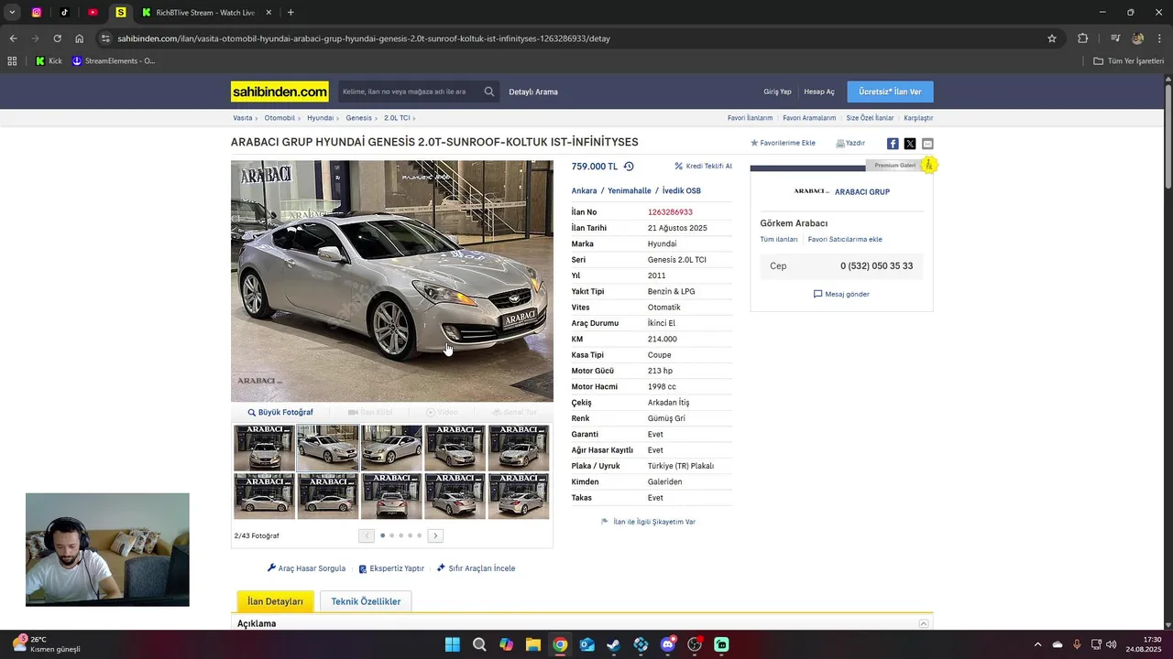
Task: Open Ankara location link
Action: click(584, 191)
